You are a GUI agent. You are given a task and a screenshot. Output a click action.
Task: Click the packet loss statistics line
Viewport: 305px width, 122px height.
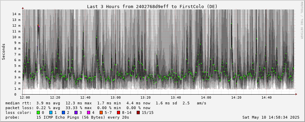tap(78, 108)
